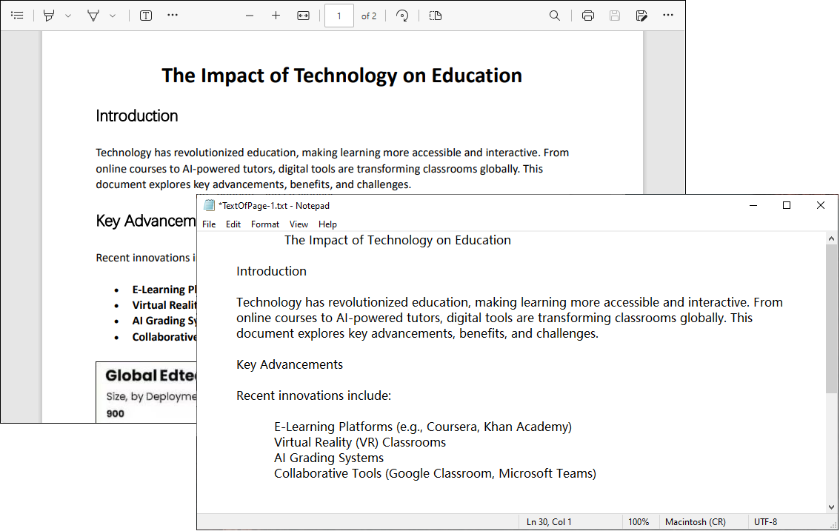Select the draw pen tool
The image size is (840, 531).
point(93,16)
